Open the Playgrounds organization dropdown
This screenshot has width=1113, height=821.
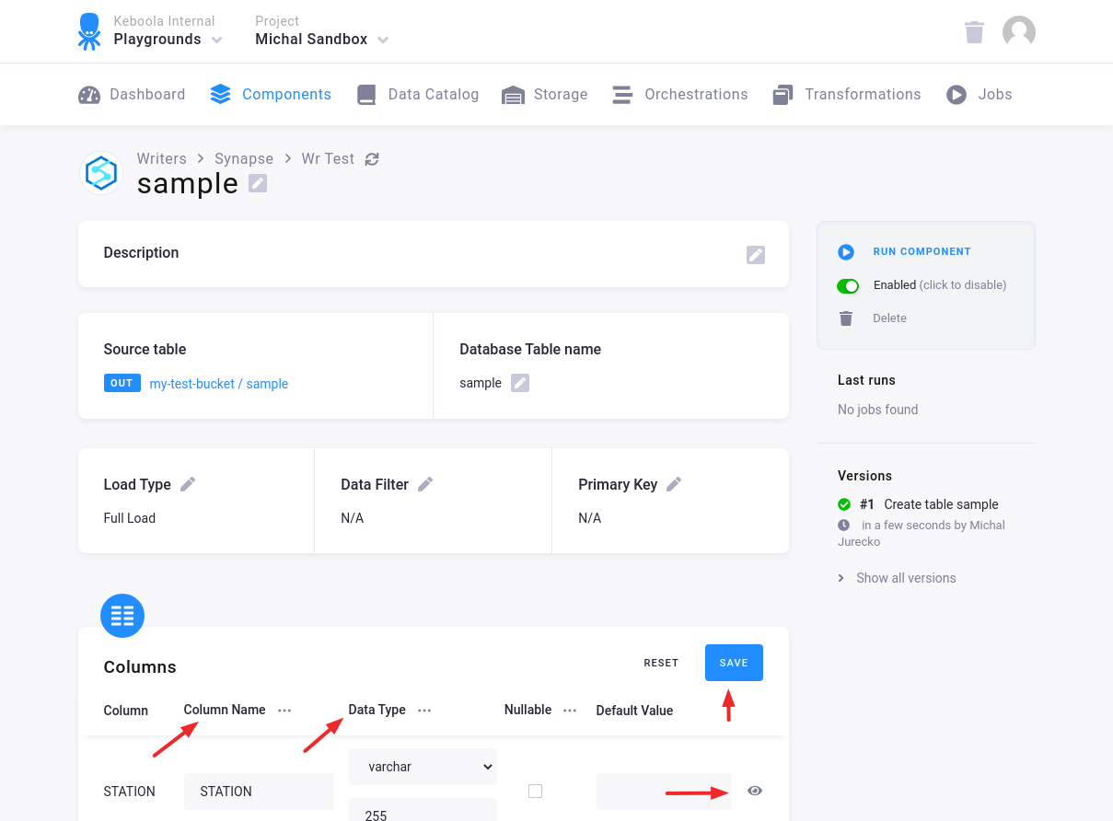[168, 40]
